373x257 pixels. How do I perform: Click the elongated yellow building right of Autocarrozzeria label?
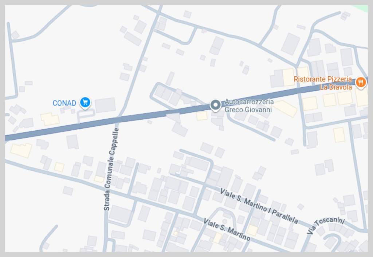[x=286, y=108]
